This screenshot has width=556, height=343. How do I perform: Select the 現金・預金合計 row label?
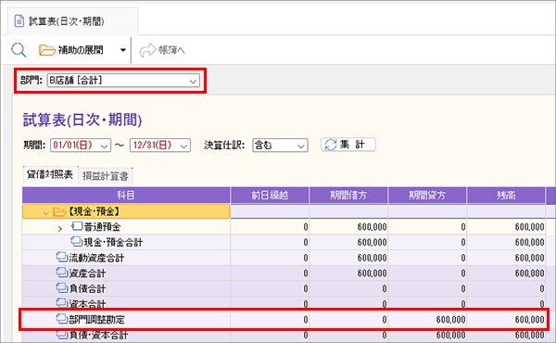[x=113, y=242]
